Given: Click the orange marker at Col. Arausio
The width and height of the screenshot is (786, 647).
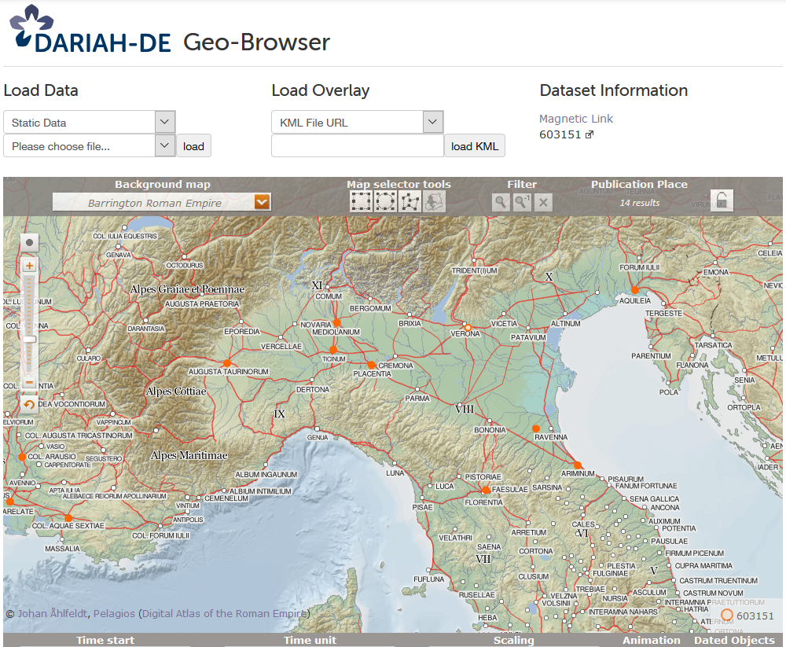Looking at the screenshot, I should 22,457.
